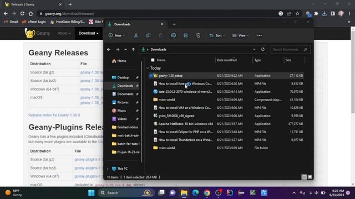355x199 pixels.
Task: Go back in File Explorer
Action: 109,49
